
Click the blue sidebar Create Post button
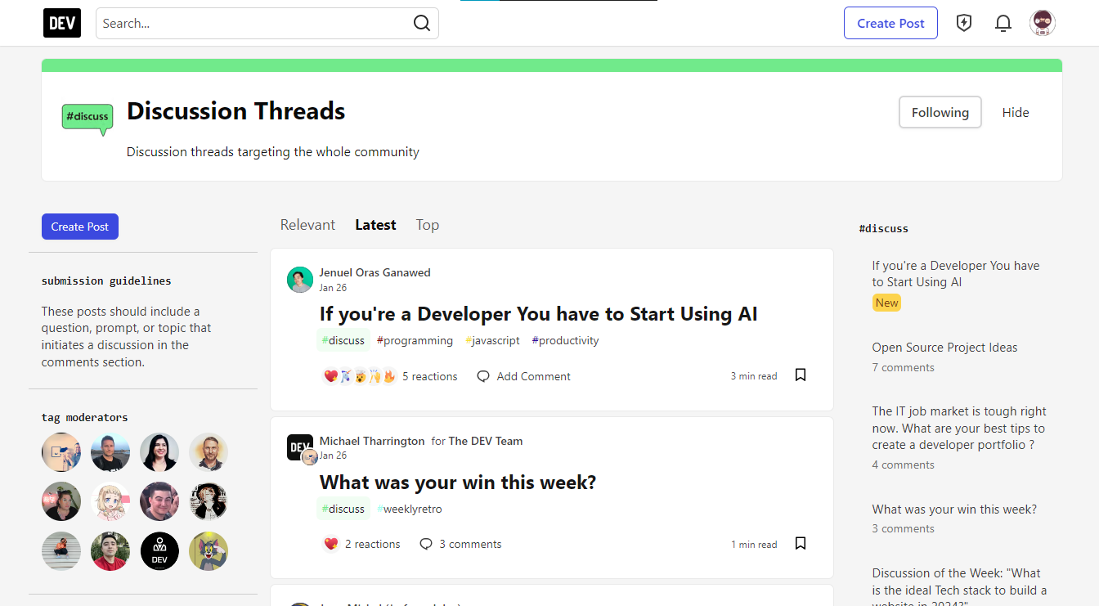coord(80,227)
